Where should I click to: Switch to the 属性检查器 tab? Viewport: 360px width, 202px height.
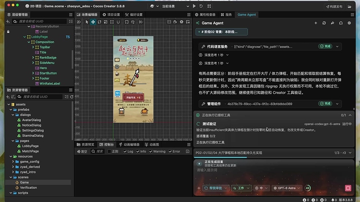(205, 15)
